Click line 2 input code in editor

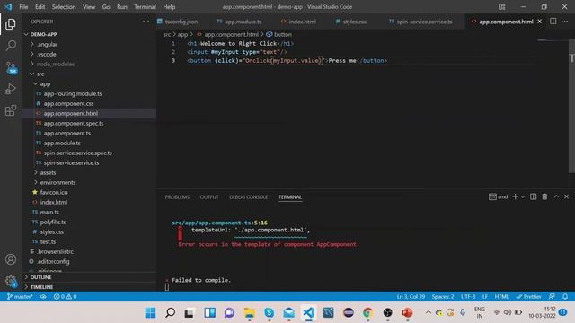tap(237, 52)
